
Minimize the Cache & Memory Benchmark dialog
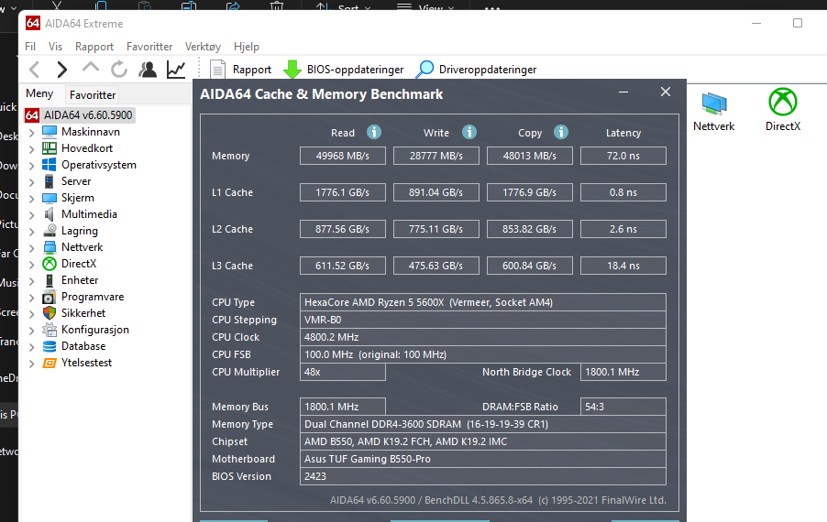[x=623, y=92]
